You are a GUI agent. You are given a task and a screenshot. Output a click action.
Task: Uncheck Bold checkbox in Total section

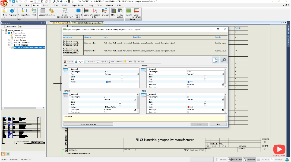[205, 102]
